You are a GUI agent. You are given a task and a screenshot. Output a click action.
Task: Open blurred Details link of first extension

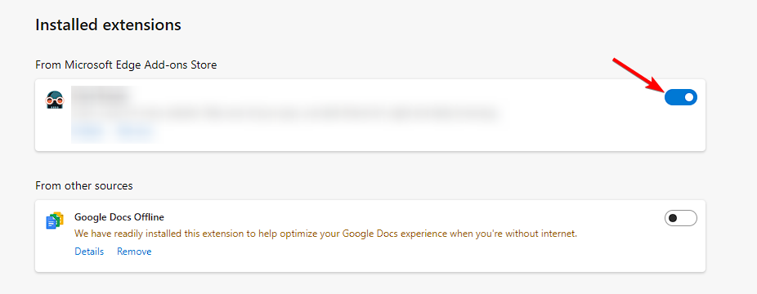coord(89,131)
